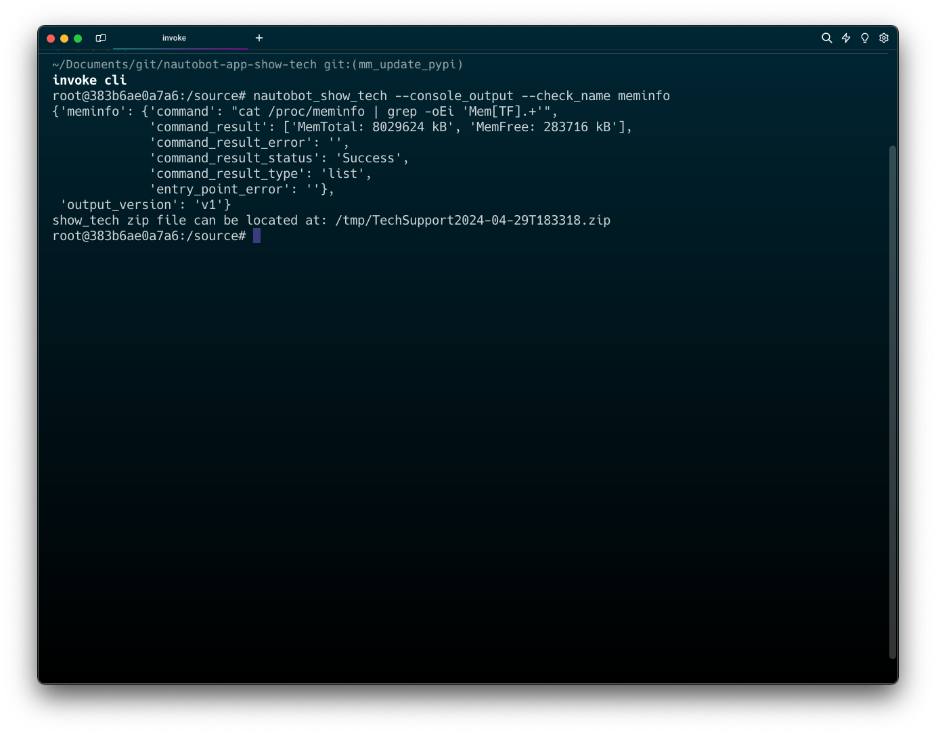Open the search icon in terminal toolbar

pyautogui.click(x=826, y=38)
